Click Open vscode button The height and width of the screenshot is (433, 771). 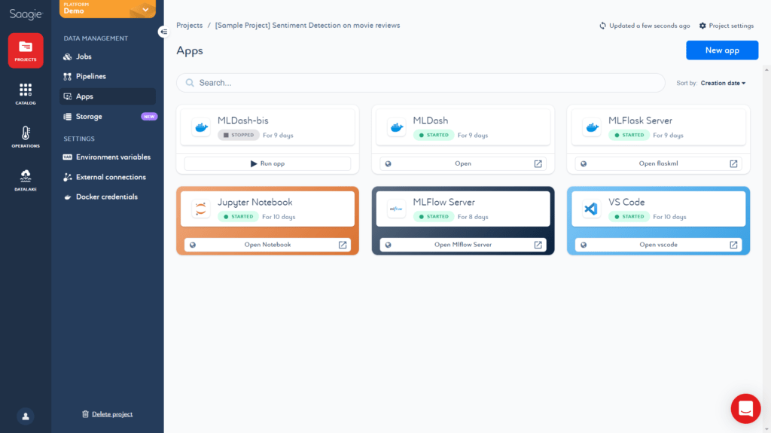point(658,245)
